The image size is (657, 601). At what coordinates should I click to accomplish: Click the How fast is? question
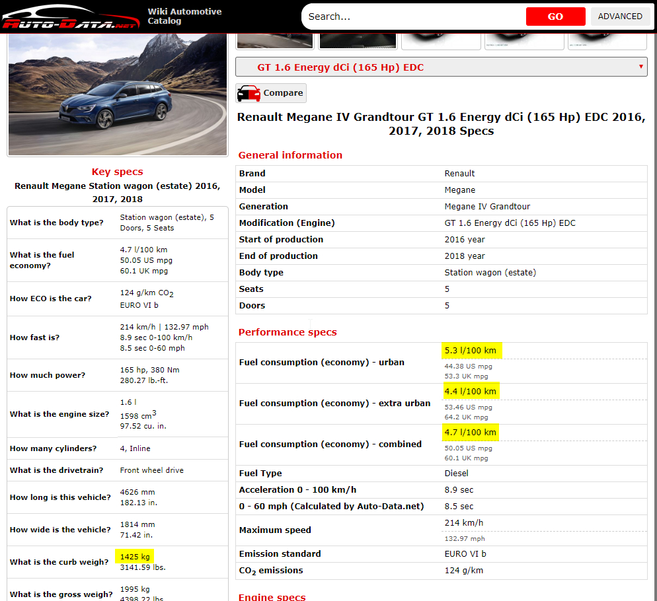35,337
